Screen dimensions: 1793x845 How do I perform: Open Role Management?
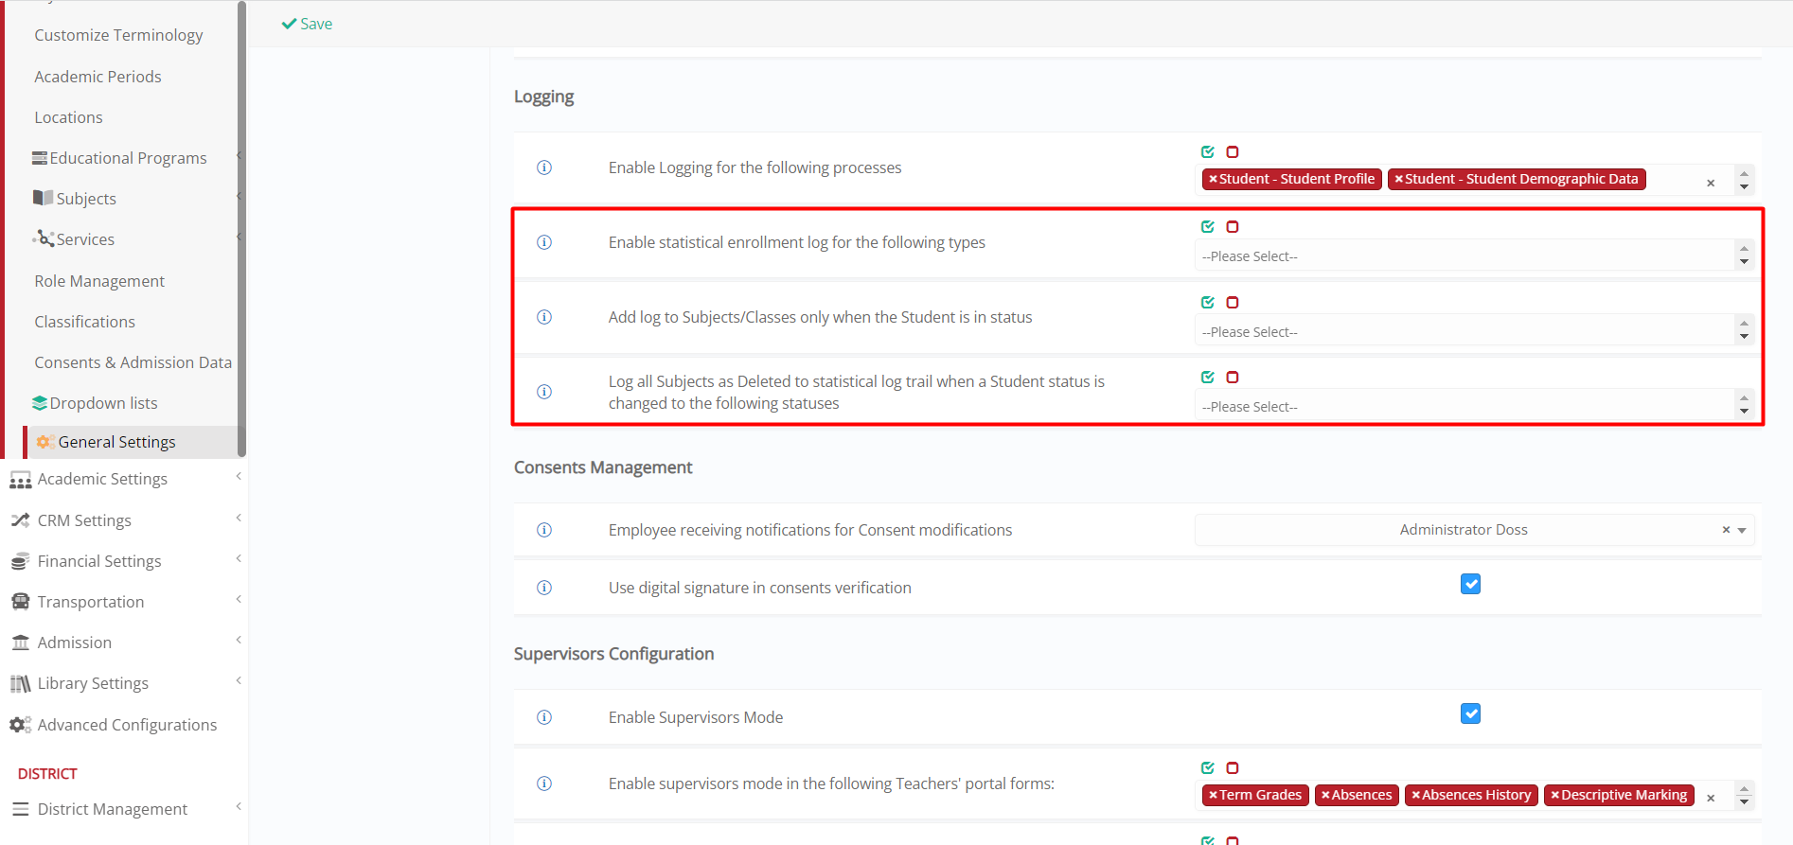coord(99,281)
